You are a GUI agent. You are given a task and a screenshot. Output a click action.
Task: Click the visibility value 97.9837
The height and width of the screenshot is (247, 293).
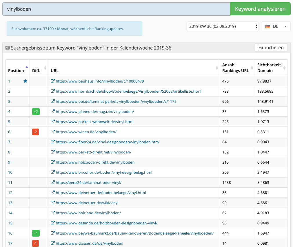click(x=264, y=81)
